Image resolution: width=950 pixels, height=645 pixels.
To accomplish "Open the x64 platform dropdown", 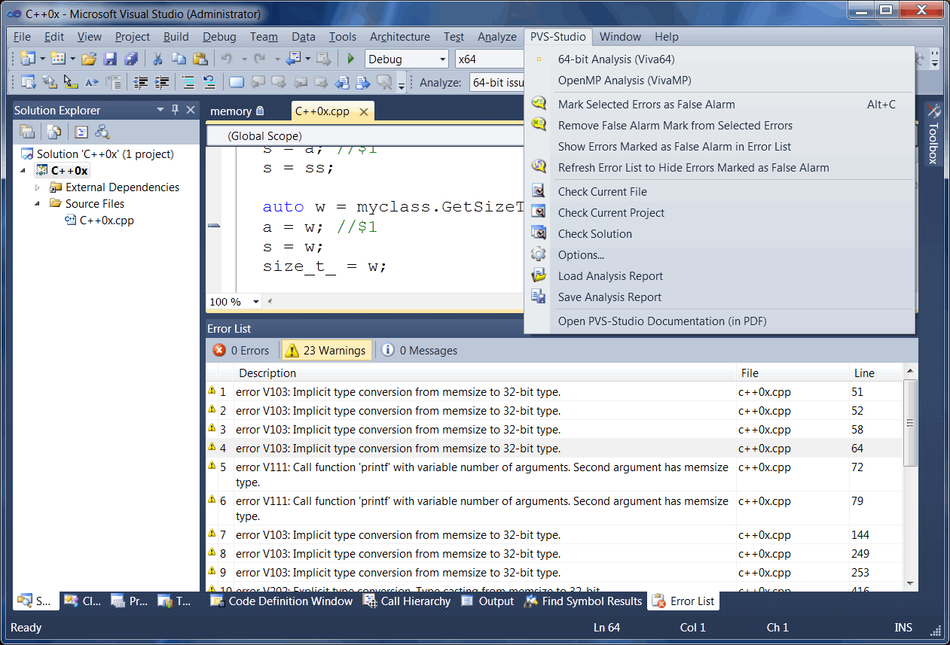I will click(490, 59).
